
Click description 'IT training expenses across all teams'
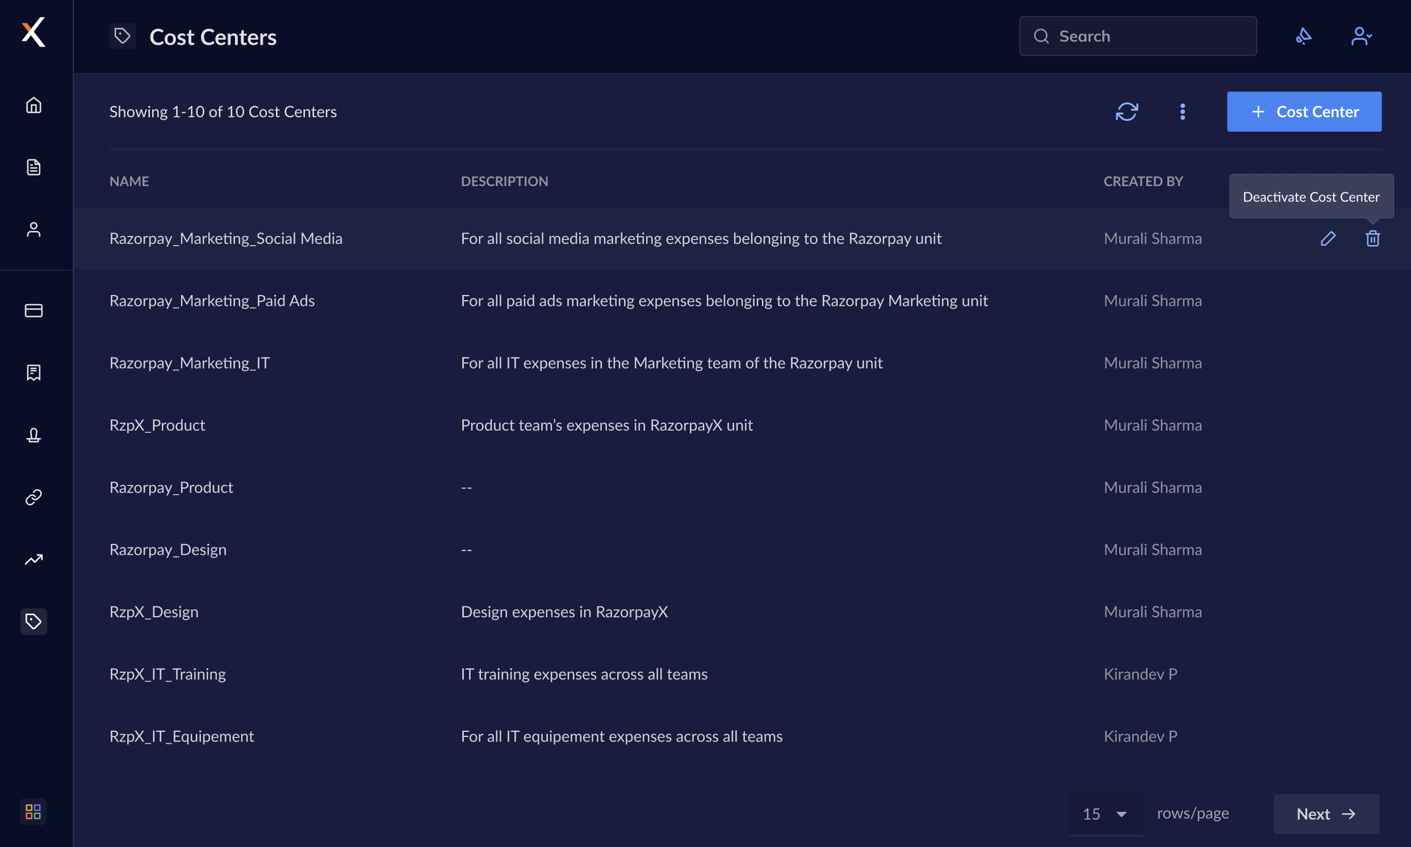[x=584, y=674]
